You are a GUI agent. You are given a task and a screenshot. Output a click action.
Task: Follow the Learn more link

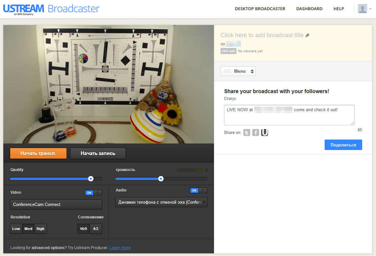tap(120, 248)
